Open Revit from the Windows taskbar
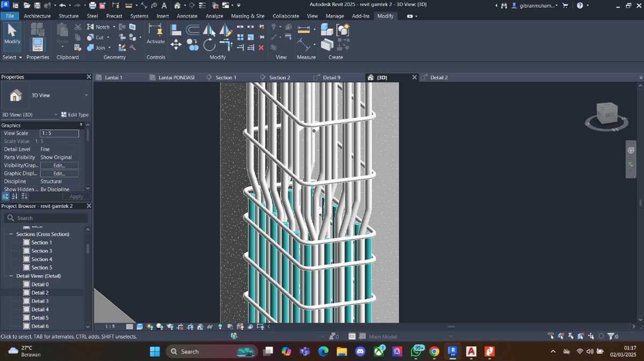This screenshot has height=361, width=644. point(452,351)
